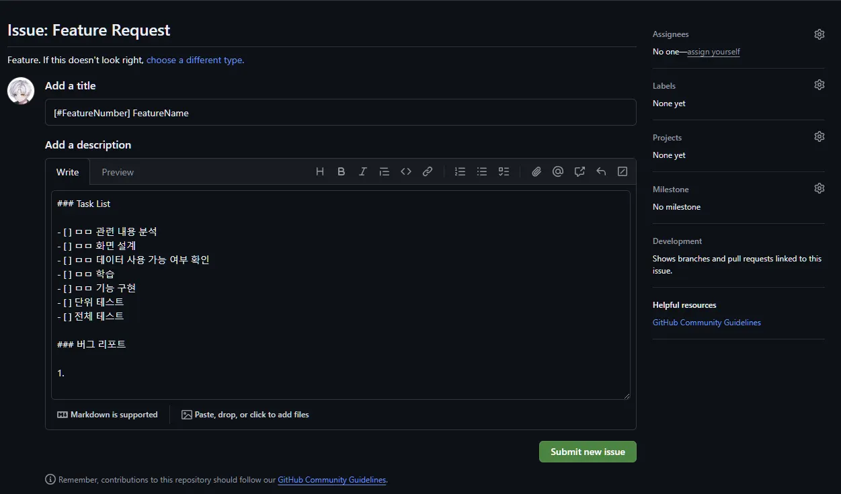Viewport: 841px width, 494px height.
Task: Click the 'No milestone' text
Action: pos(676,207)
